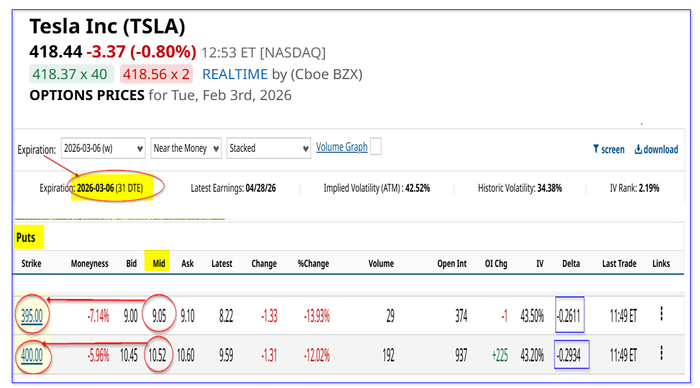The image size is (700, 388).
Task: Open the 400.00 strike link
Action: pos(32,355)
